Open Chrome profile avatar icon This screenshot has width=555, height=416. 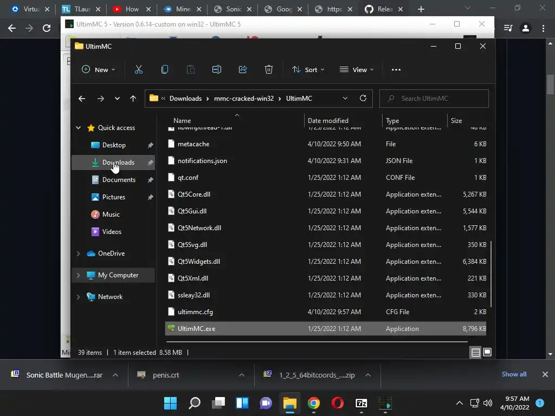click(526, 28)
